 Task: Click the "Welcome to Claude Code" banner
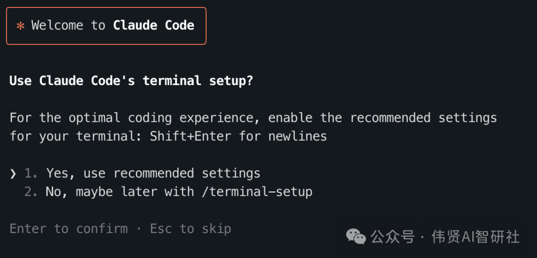[x=106, y=26]
